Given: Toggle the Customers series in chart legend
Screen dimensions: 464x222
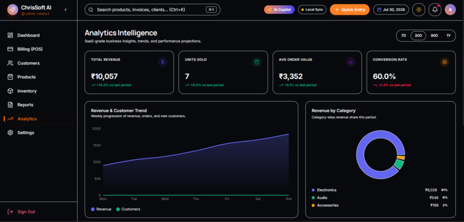Looking at the screenshot, I should 128,209.
